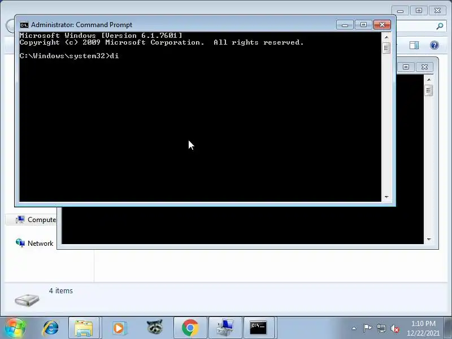The image size is (452, 339).
Task: Open Explorer help question mark icon
Action: 434,45
